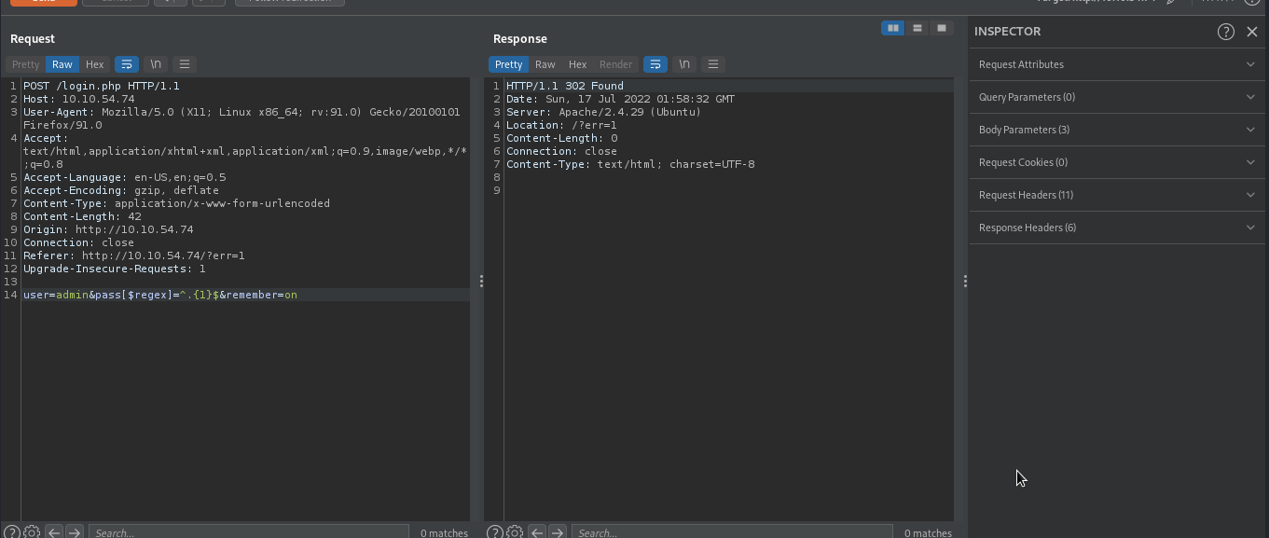Open Response pane hamburger options menu
1269x538 pixels.
[x=713, y=64]
